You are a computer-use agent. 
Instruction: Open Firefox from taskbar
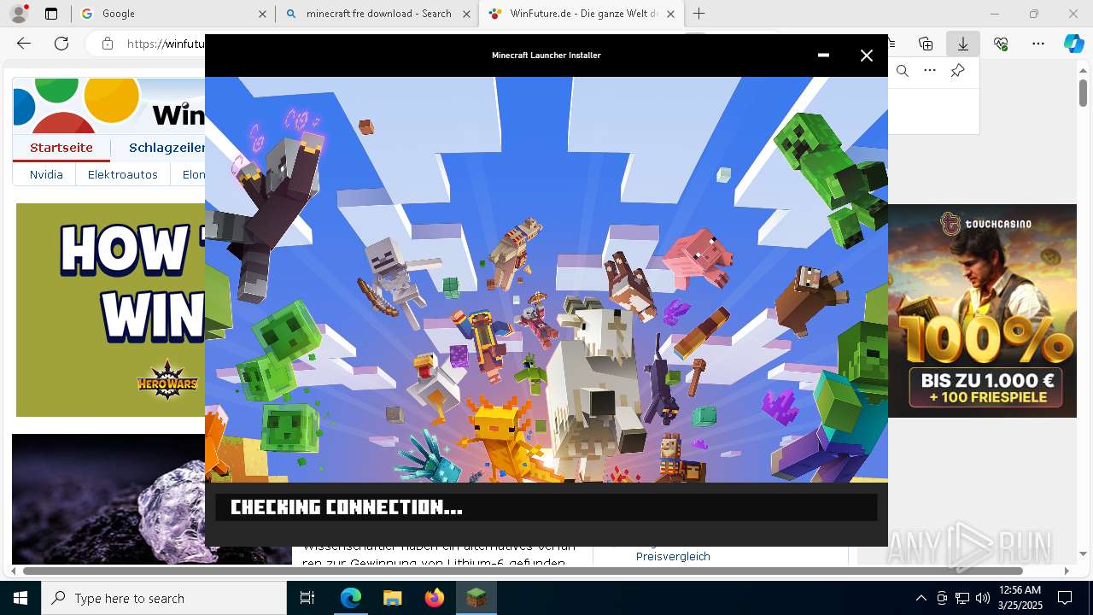pos(434,598)
